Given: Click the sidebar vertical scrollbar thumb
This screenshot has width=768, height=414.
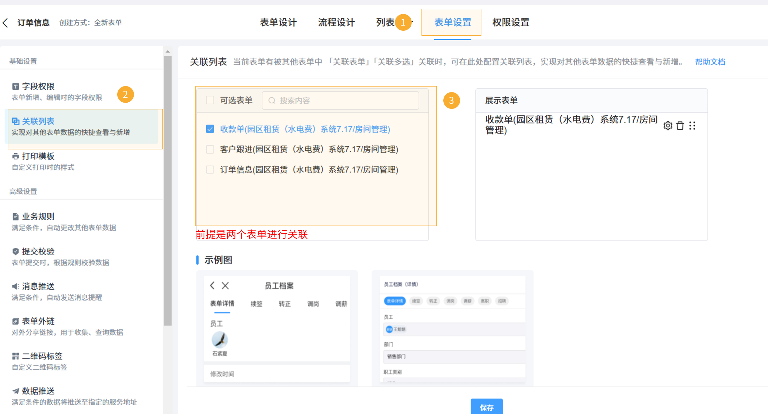Looking at the screenshot, I should (x=167, y=191).
